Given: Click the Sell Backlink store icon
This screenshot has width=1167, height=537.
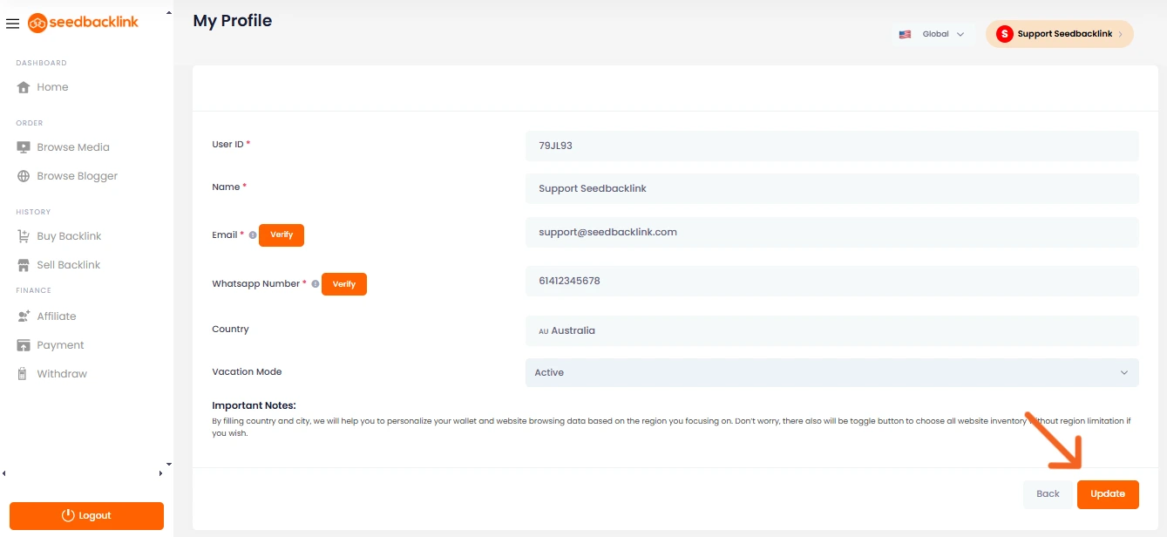Looking at the screenshot, I should 24,265.
